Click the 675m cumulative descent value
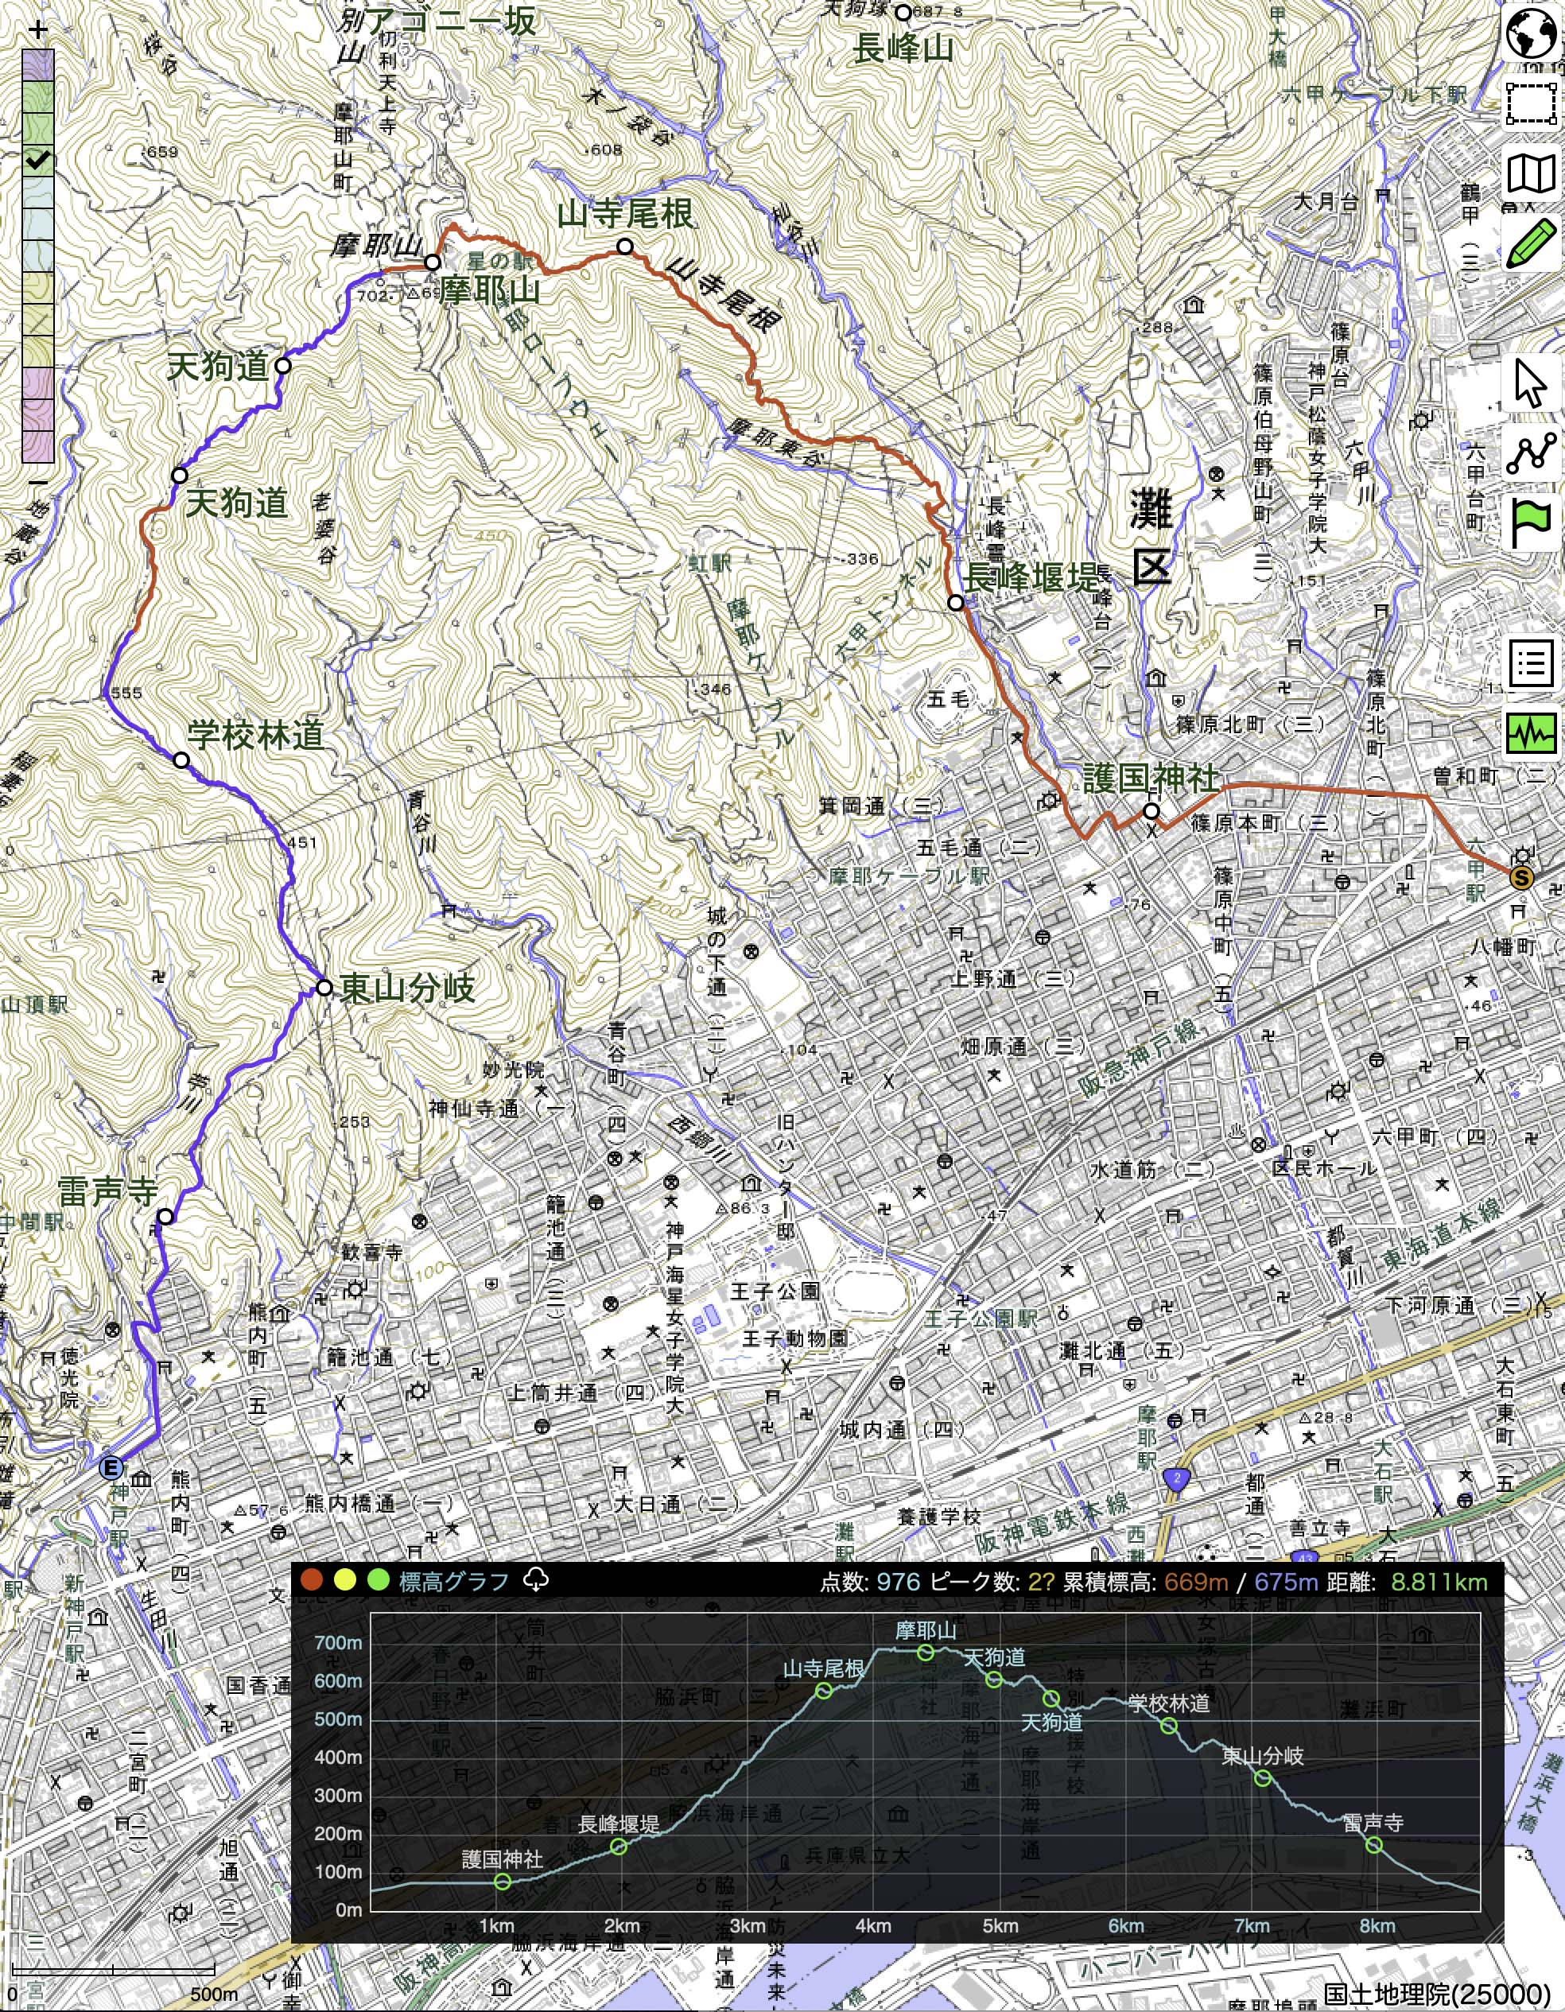This screenshot has width=1565, height=2012. tap(1287, 1582)
